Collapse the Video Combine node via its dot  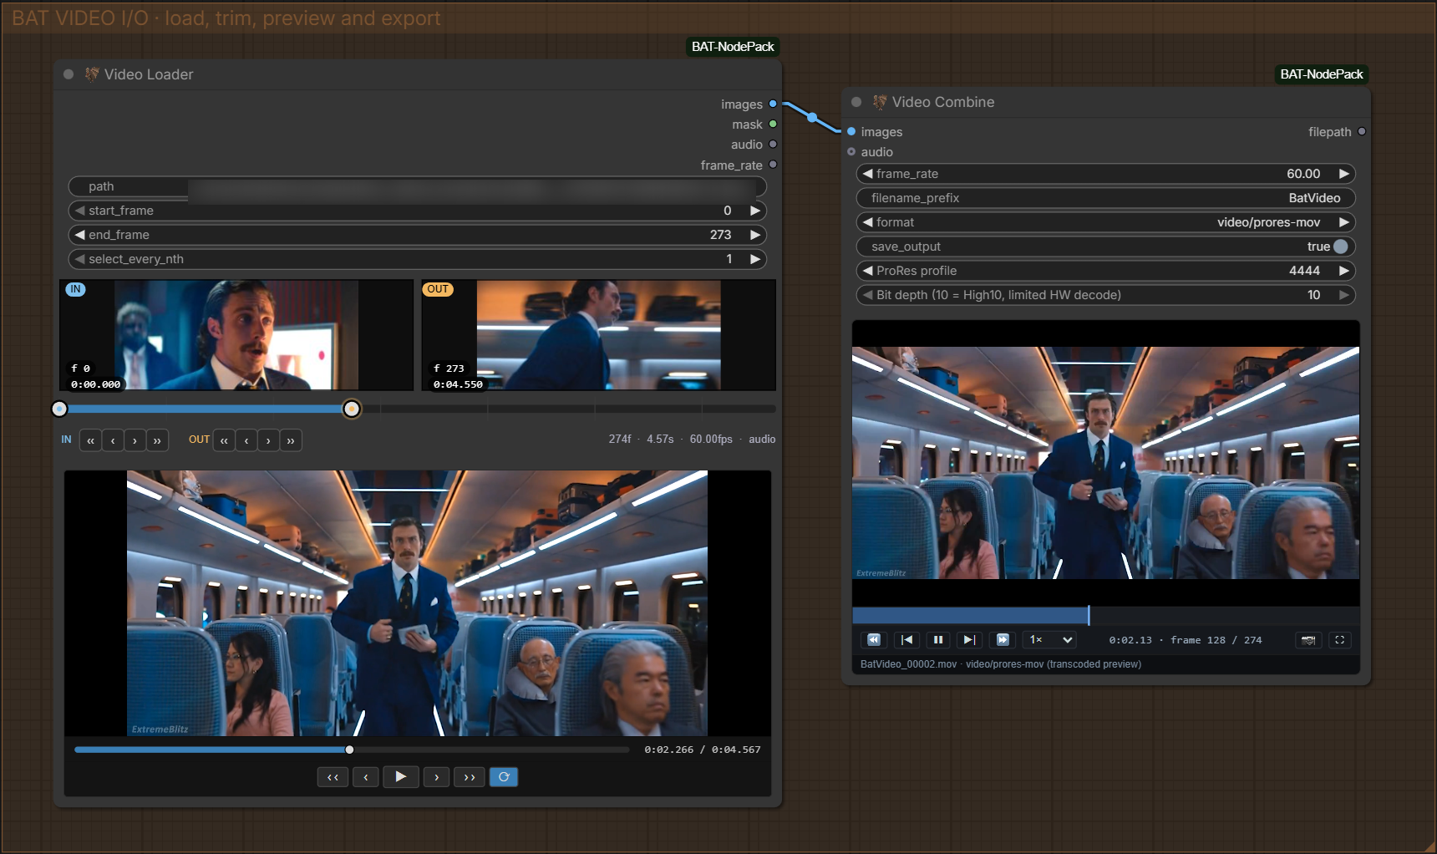pyautogui.click(x=856, y=102)
